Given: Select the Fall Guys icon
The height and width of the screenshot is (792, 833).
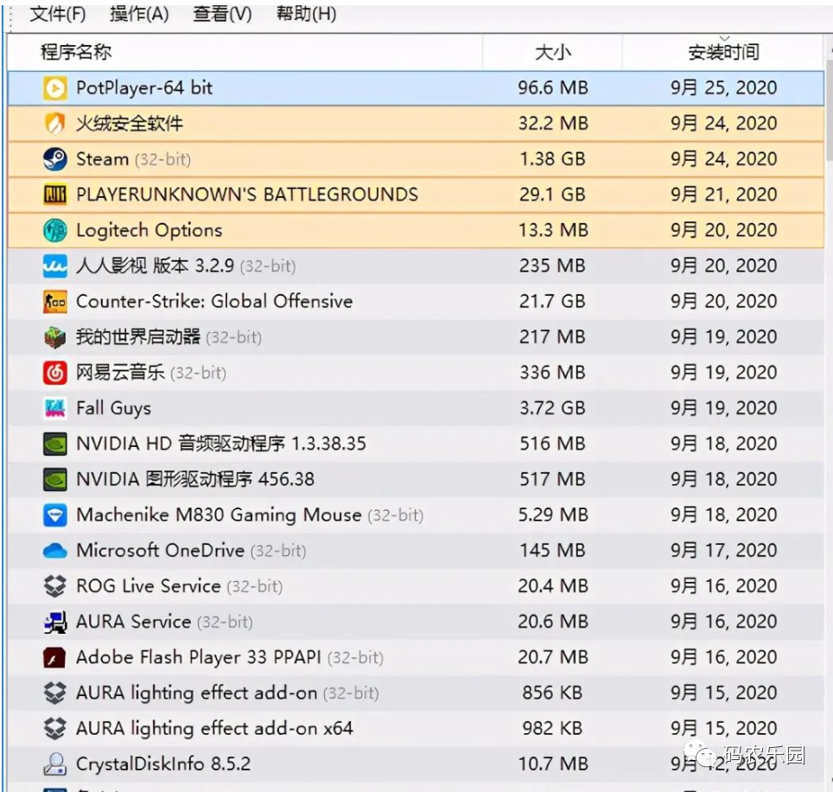Looking at the screenshot, I should [x=55, y=409].
